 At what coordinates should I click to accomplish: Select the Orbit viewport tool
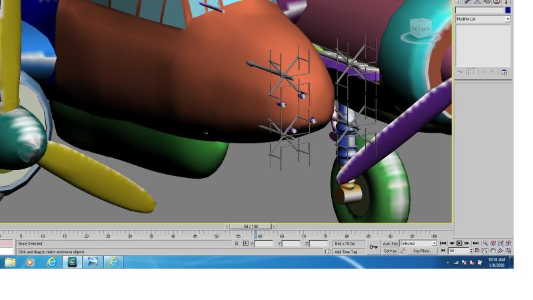pyautogui.click(x=501, y=251)
